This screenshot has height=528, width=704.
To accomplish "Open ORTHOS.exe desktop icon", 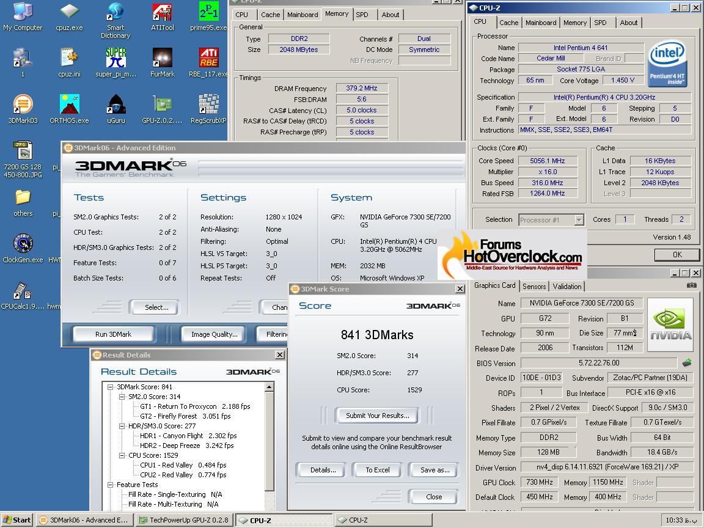I will point(69,109).
